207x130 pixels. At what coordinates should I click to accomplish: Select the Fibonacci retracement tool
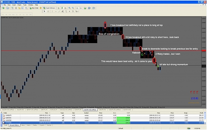click(x=66, y=11)
